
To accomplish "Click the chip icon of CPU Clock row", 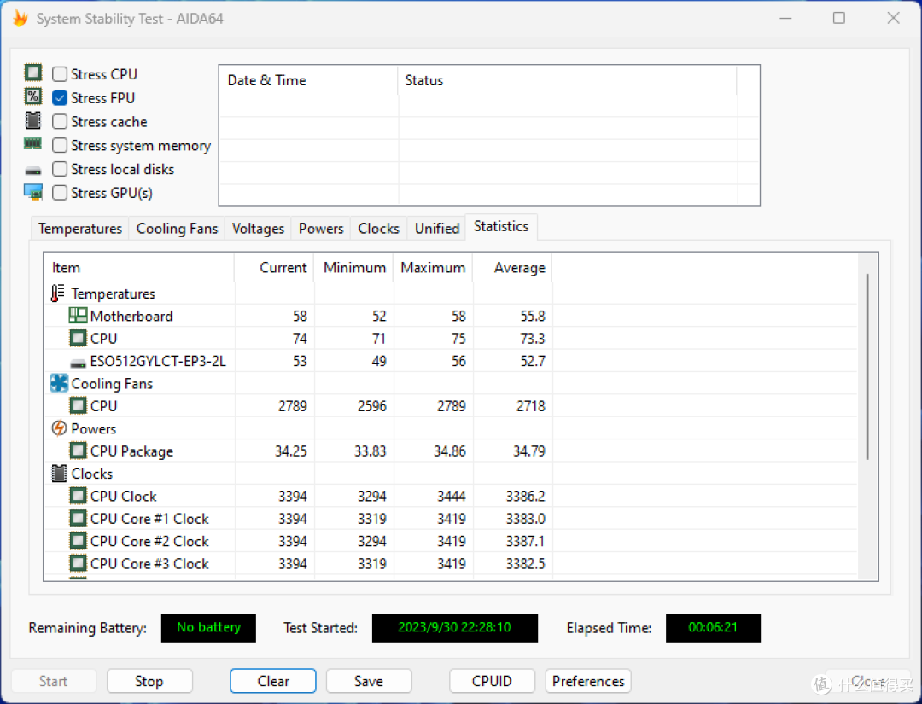I will tap(79, 496).
